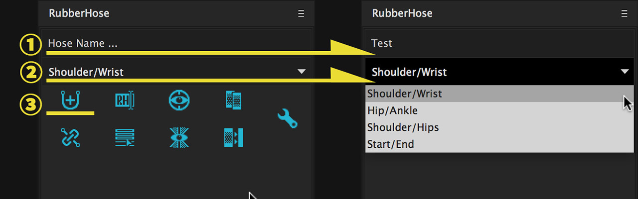
Task: Open the left RubberHose panel hamburger menu
Action: pyautogui.click(x=301, y=14)
